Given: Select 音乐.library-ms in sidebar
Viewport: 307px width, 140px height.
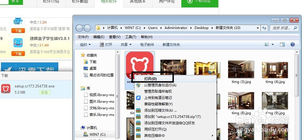Looking at the screenshot, I should pyautogui.click(x=102, y=115).
